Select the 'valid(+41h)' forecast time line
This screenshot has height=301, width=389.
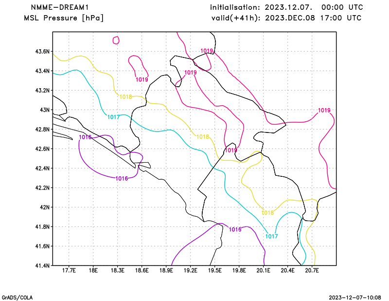click(286, 18)
